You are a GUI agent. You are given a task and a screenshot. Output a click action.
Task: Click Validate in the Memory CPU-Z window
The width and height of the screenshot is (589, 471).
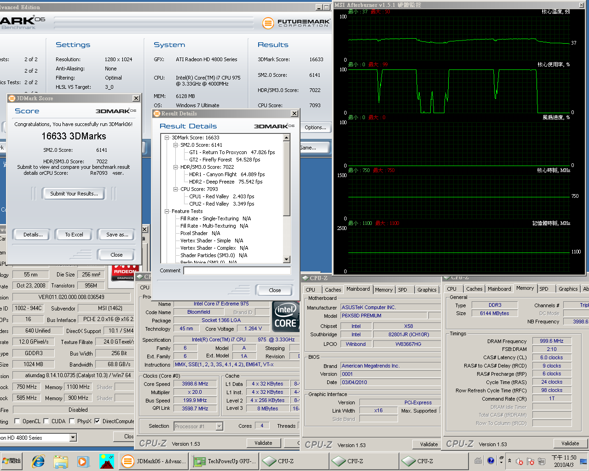570,443
